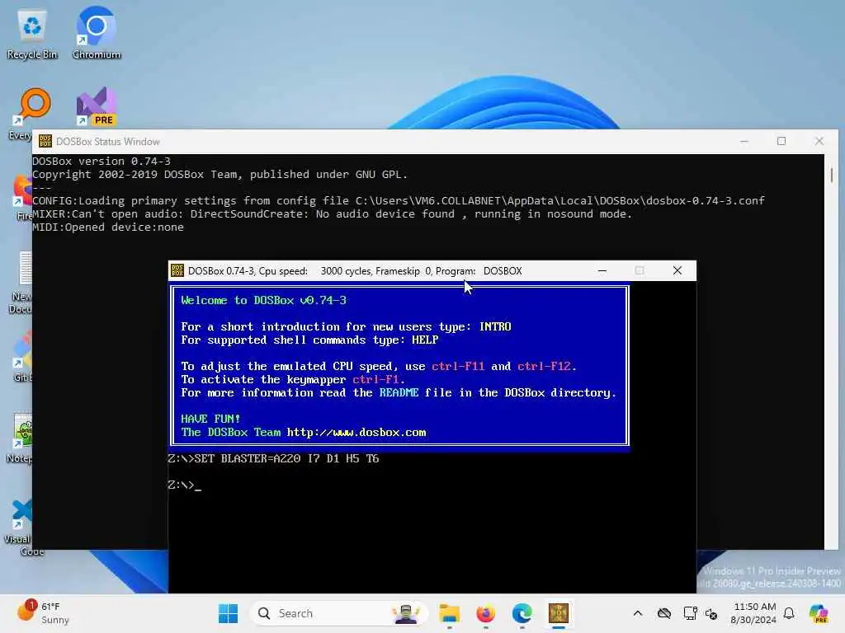Image resolution: width=845 pixels, height=633 pixels.
Task: Open the clock showing 11:50 AM
Action: [x=754, y=613]
